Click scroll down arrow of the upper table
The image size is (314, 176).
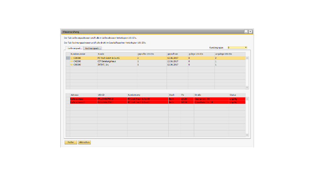pyautogui.click(x=247, y=88)
